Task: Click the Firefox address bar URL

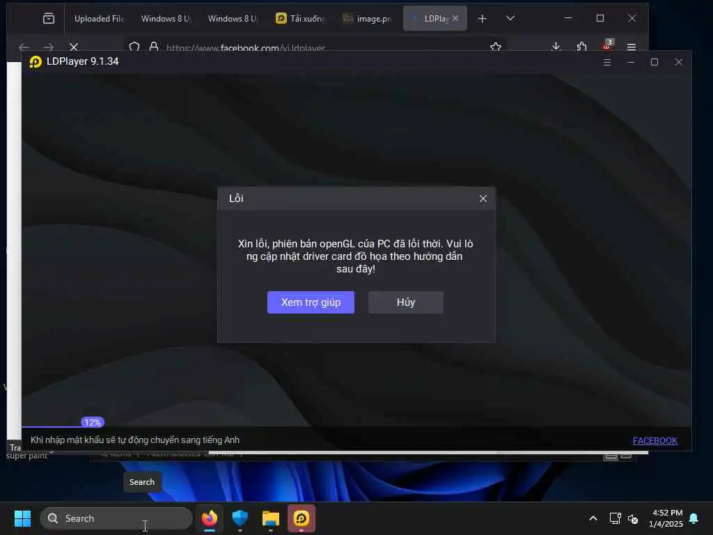Action: [246, 48]
